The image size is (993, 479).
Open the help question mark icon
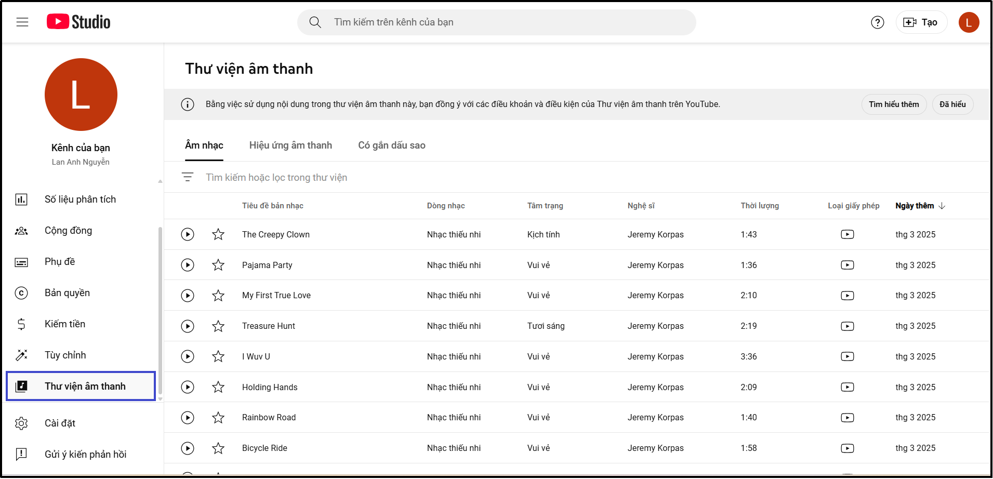(x=877, y=22)
